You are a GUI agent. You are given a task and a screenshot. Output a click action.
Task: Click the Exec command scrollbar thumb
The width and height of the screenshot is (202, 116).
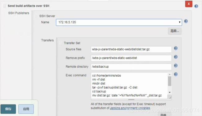point(169,81)
